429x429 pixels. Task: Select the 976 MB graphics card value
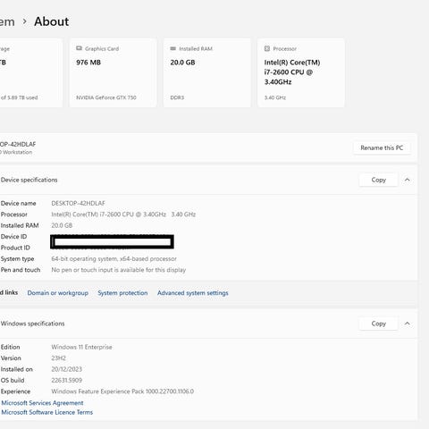coord(88,63)
